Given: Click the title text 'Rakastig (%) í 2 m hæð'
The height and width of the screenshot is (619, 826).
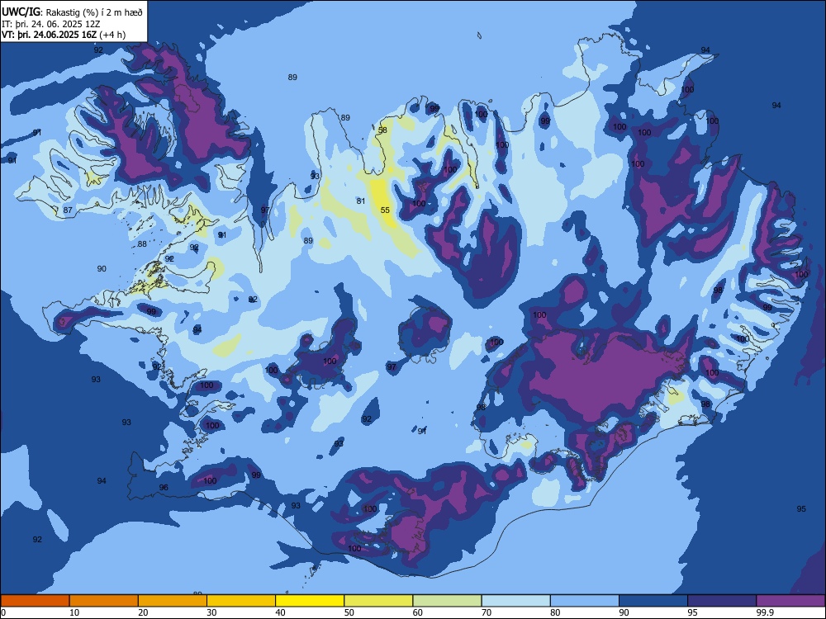Looking at the screenshot, I should pyautogui.click(x=94, y=12).
